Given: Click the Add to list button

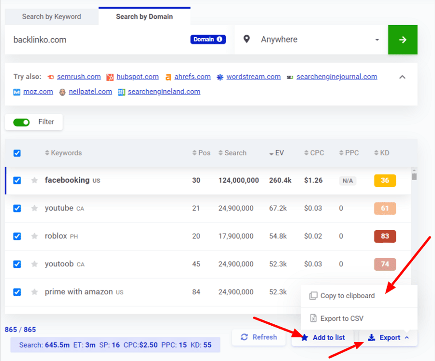Looking at the screenshot, I should [323, 338].
